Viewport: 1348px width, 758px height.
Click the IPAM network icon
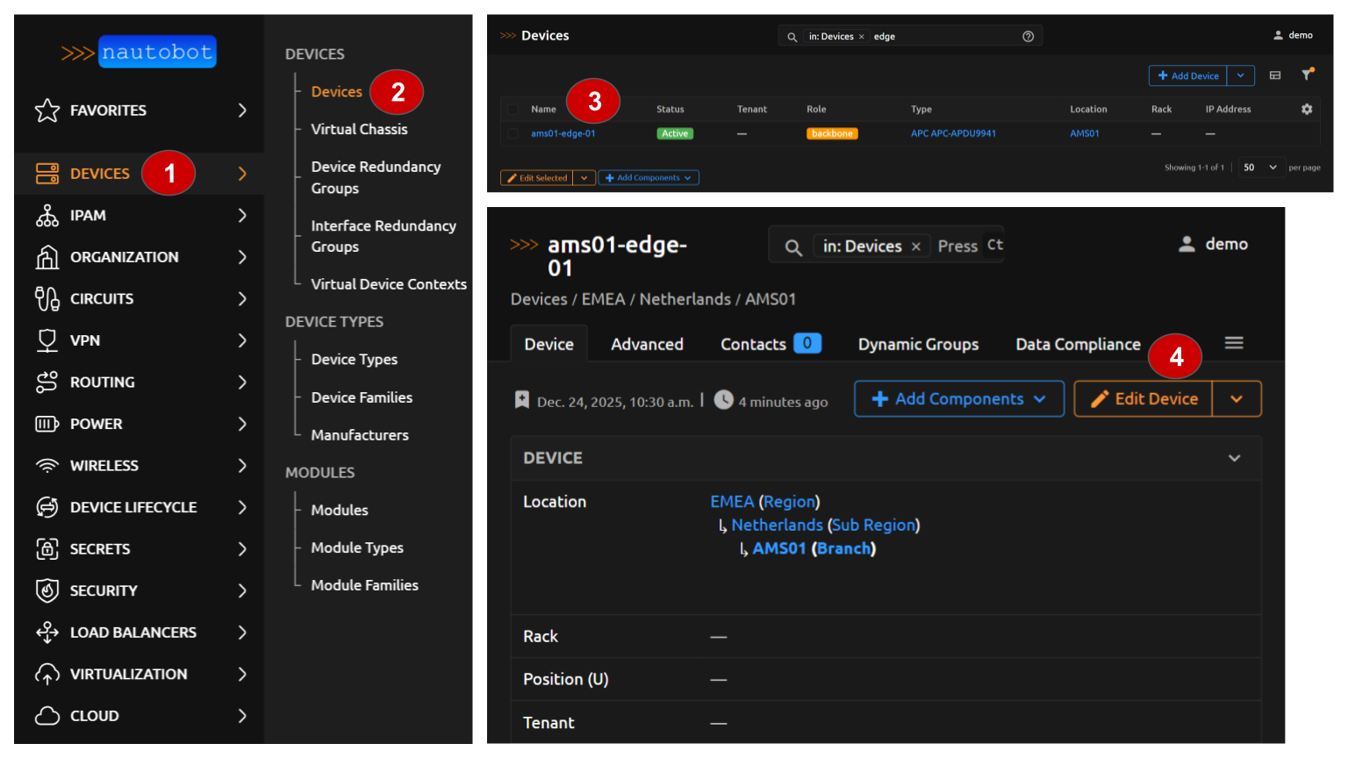[x=47, y=216]
